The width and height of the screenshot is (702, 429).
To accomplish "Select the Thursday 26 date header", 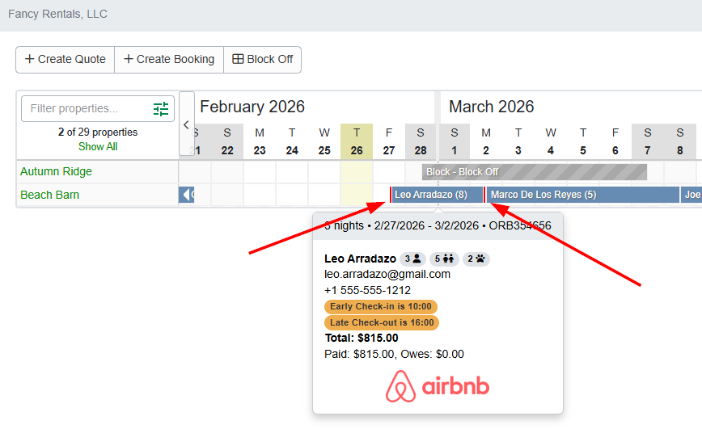I will pos(357,141).
